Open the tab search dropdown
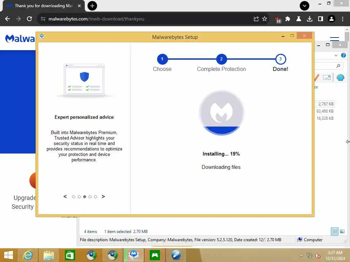The image size is (350, 262). (x=305, y=6)
